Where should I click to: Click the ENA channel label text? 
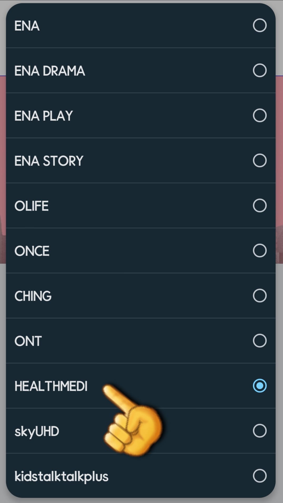pos(27,26)
